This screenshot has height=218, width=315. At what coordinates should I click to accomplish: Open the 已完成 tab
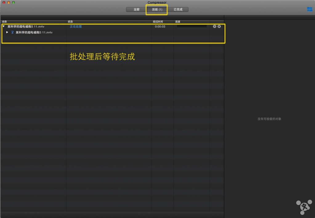click(178, 10)
